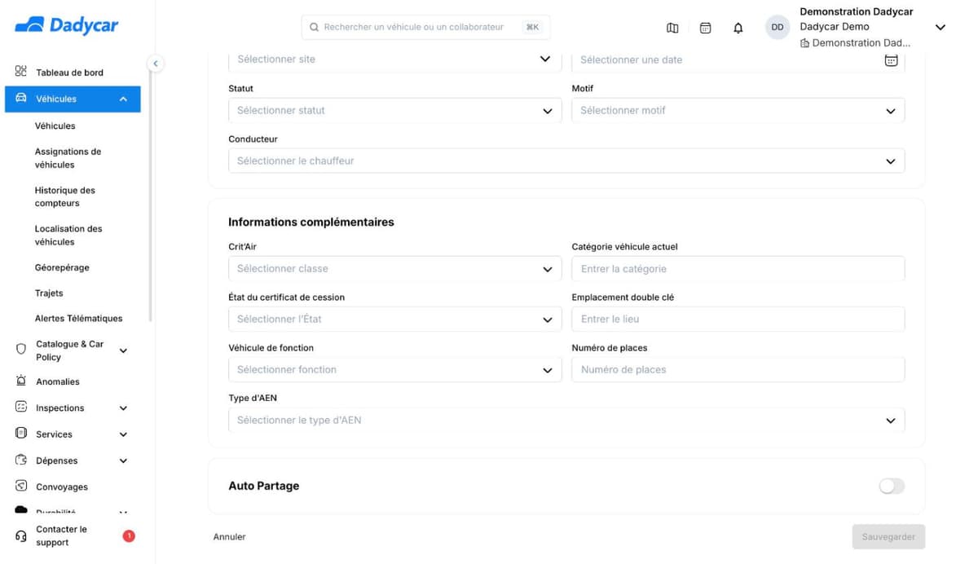Open the Sélectionner site dropdown
This screenshot has width=978, height=564.
pyautogui.click(x=395, y=59)
